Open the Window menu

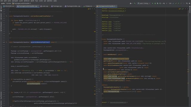50,1
